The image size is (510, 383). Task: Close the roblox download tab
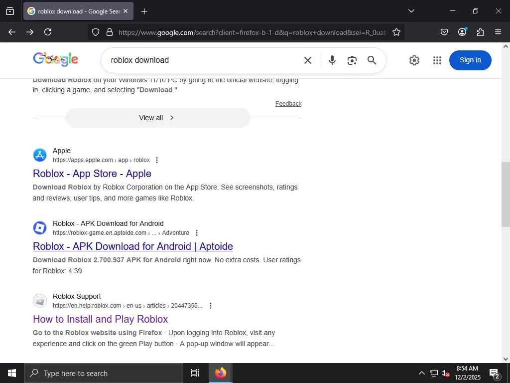[x=126, y=11]
